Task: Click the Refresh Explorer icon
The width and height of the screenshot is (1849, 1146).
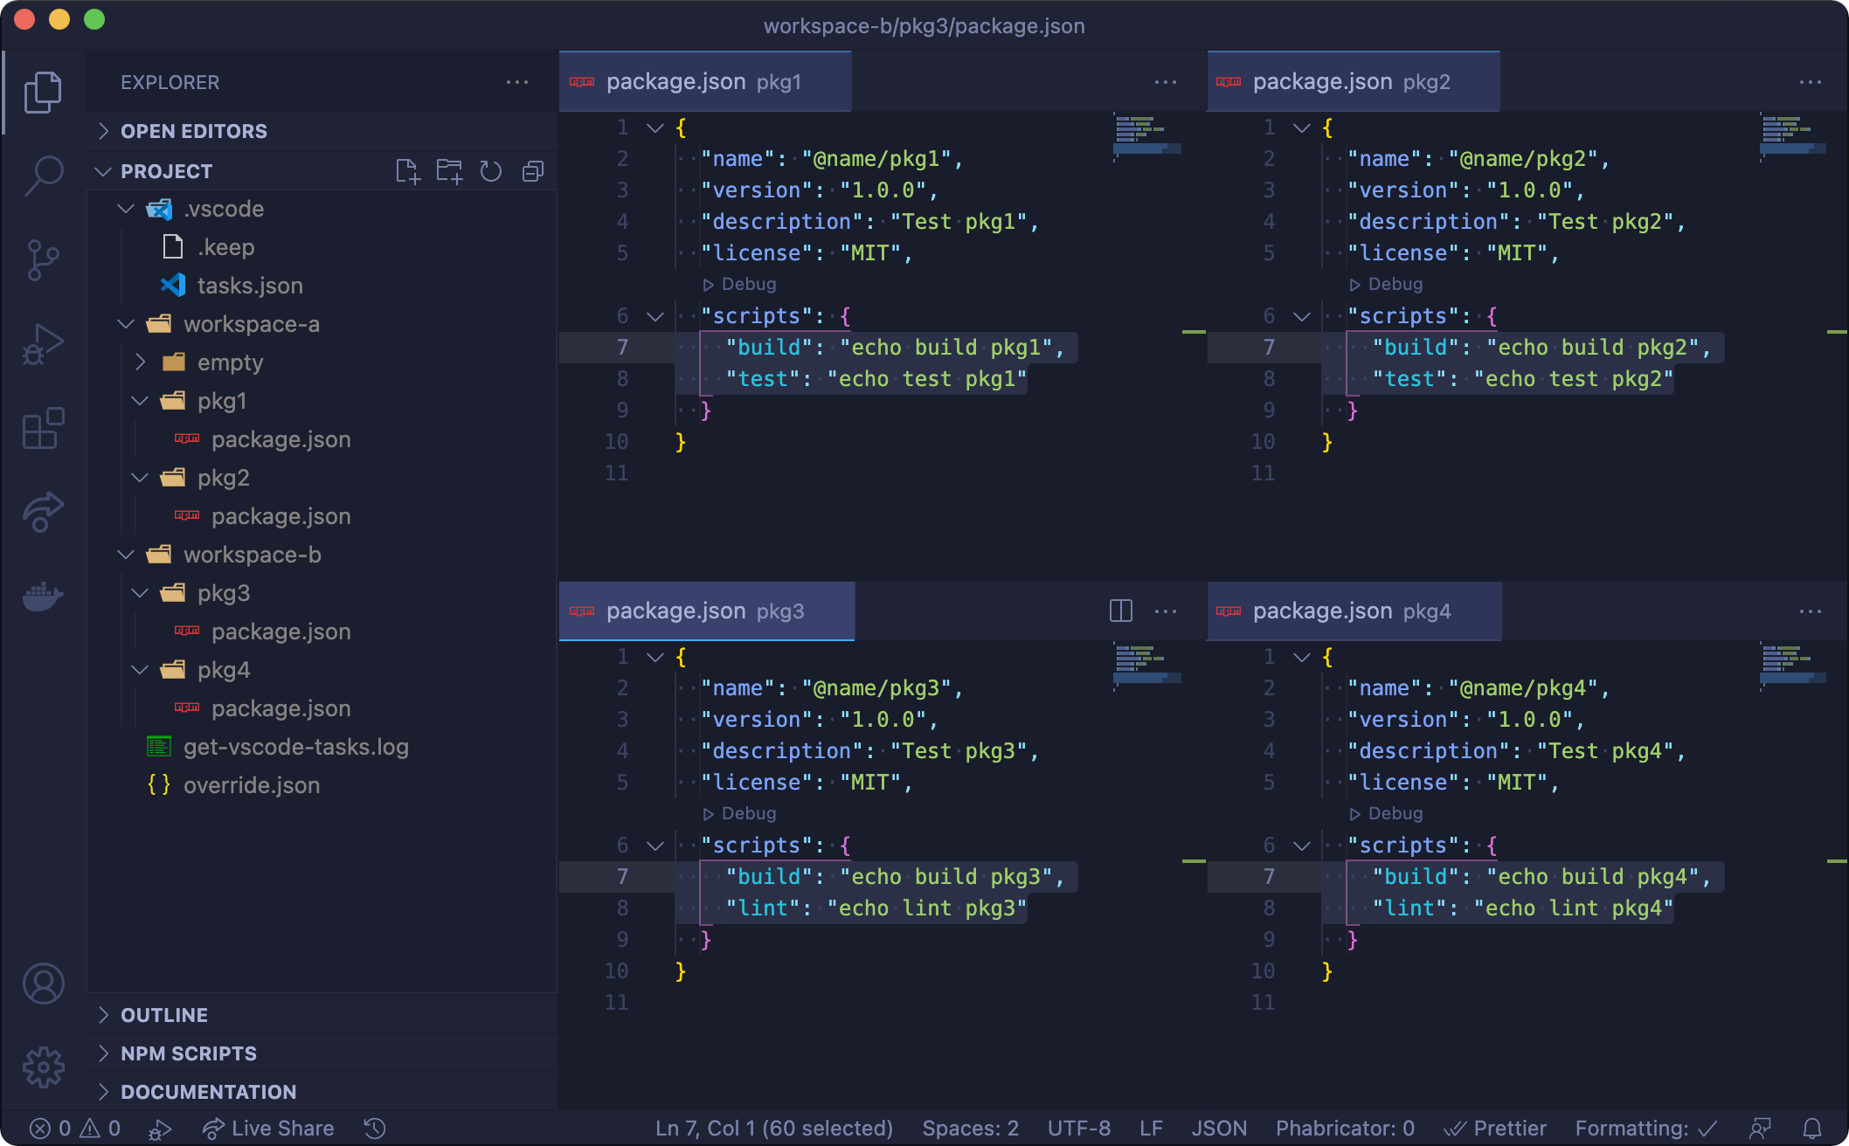Action: [x=491, y=171]
